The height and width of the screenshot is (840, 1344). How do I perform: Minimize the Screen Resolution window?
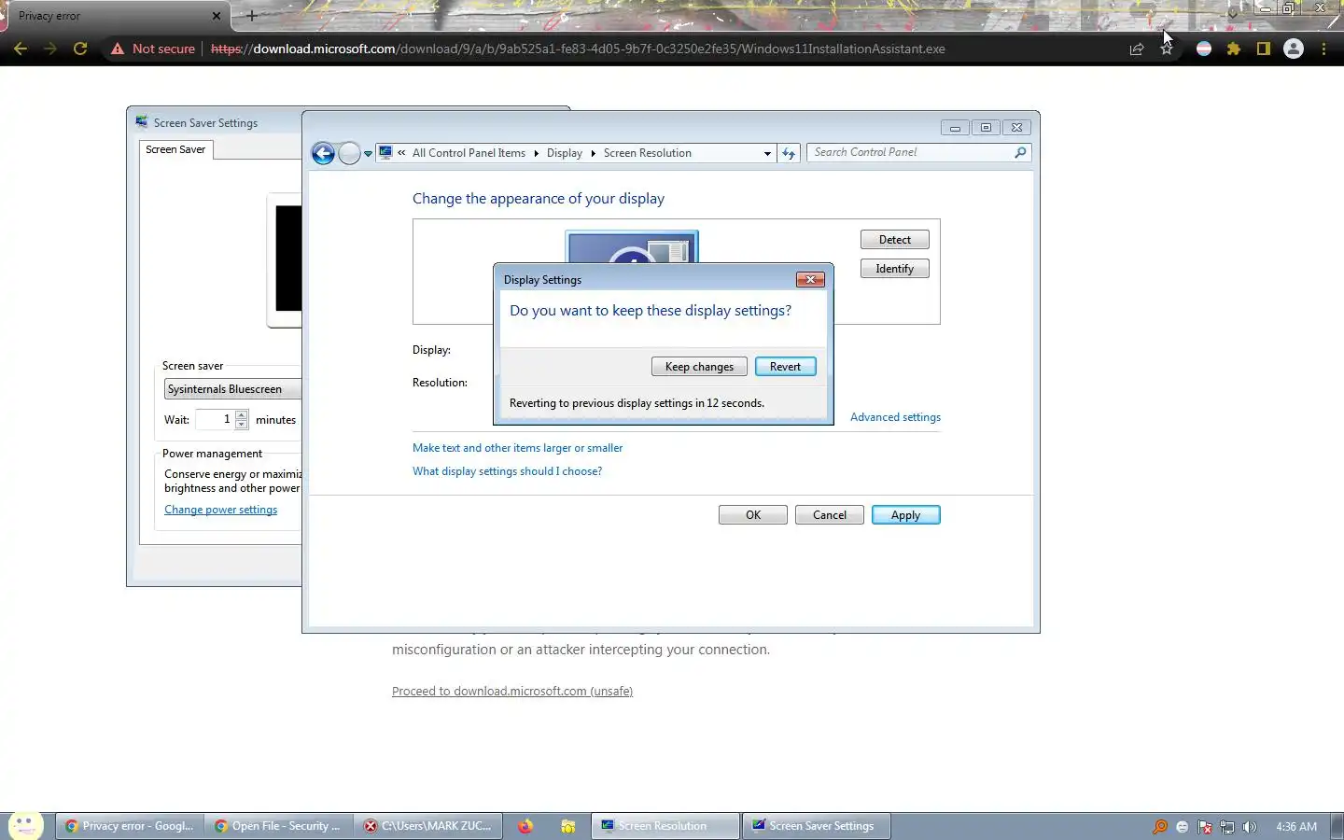click(x=955, y=128)
